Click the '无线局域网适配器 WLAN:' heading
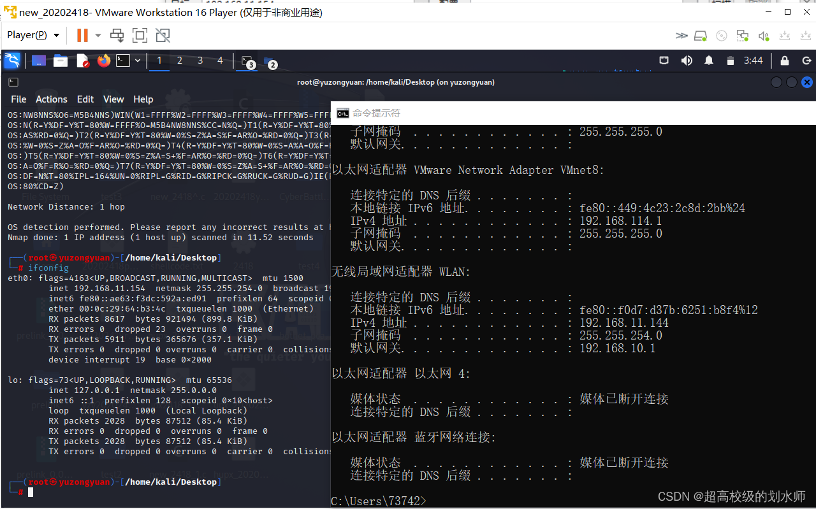 point(401,272)
